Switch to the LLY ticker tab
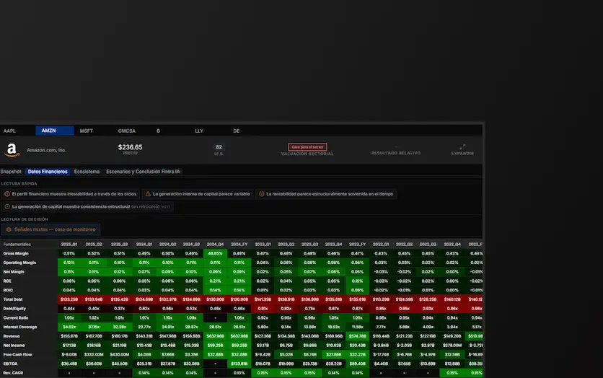The width and height of the screenshot is (603, 378). click(199, 131)
